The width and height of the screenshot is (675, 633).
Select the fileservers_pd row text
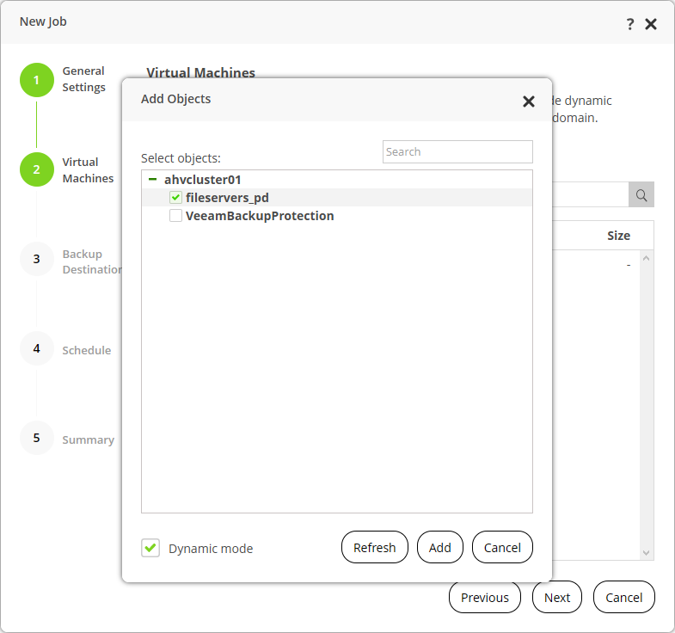(x=227, y=198)
